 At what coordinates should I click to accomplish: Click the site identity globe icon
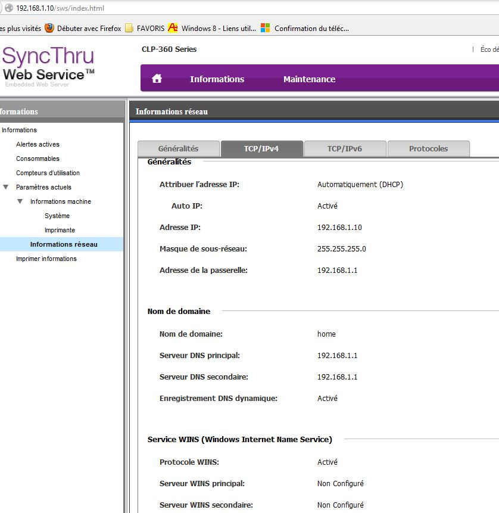[8, 7]
